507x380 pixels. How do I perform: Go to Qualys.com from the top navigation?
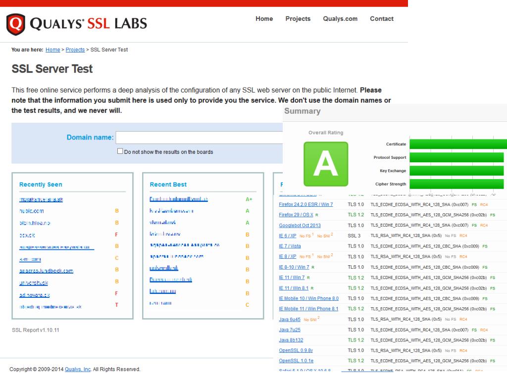pyautogui.click(x=340, y=19)
